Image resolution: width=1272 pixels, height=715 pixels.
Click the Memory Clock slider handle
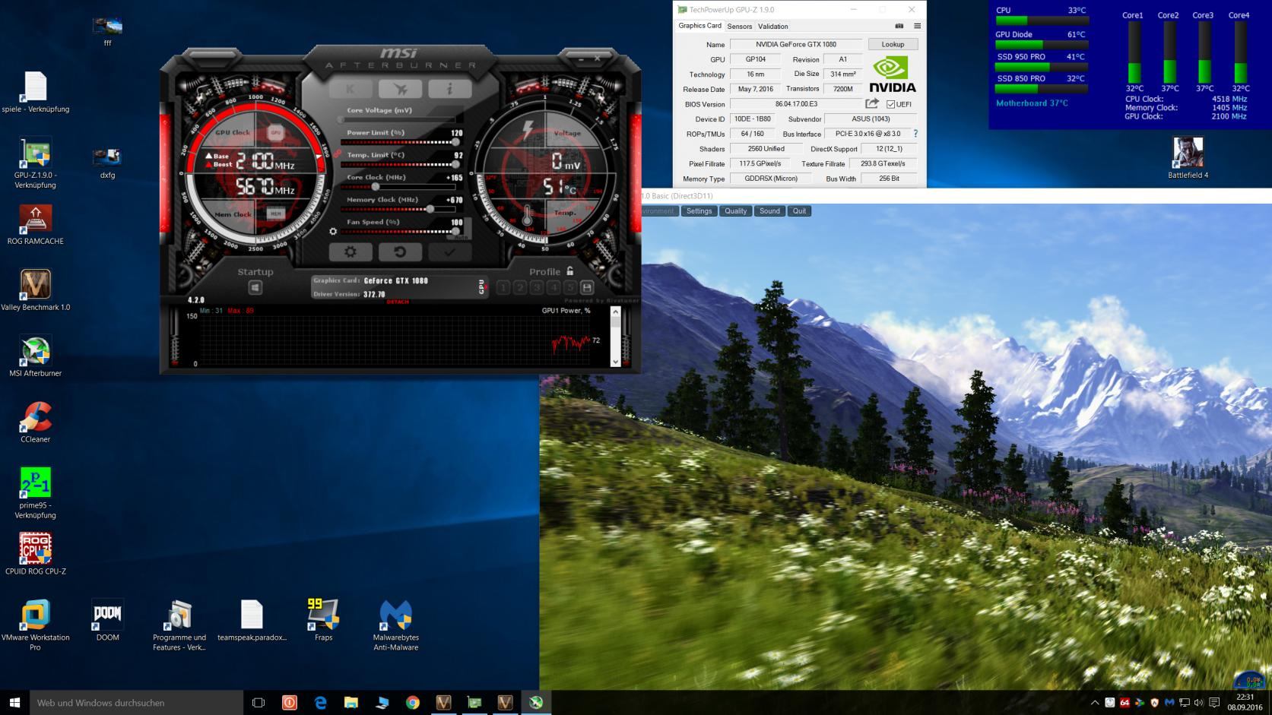430,209
